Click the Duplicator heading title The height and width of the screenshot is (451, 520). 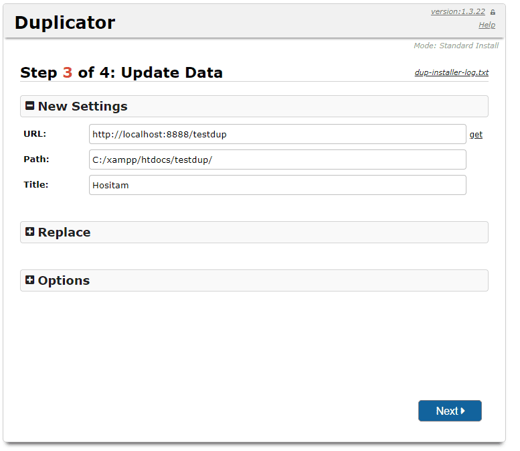tap(65, 22)
